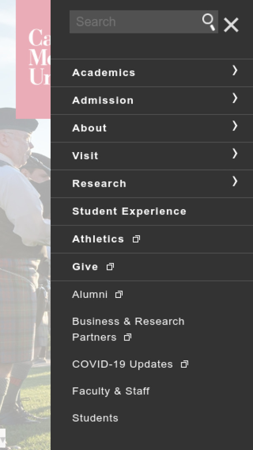This screenshot has width=253, height=450.
Task: Expand the About submenu chevron
Action: click(x=235, y=126)
